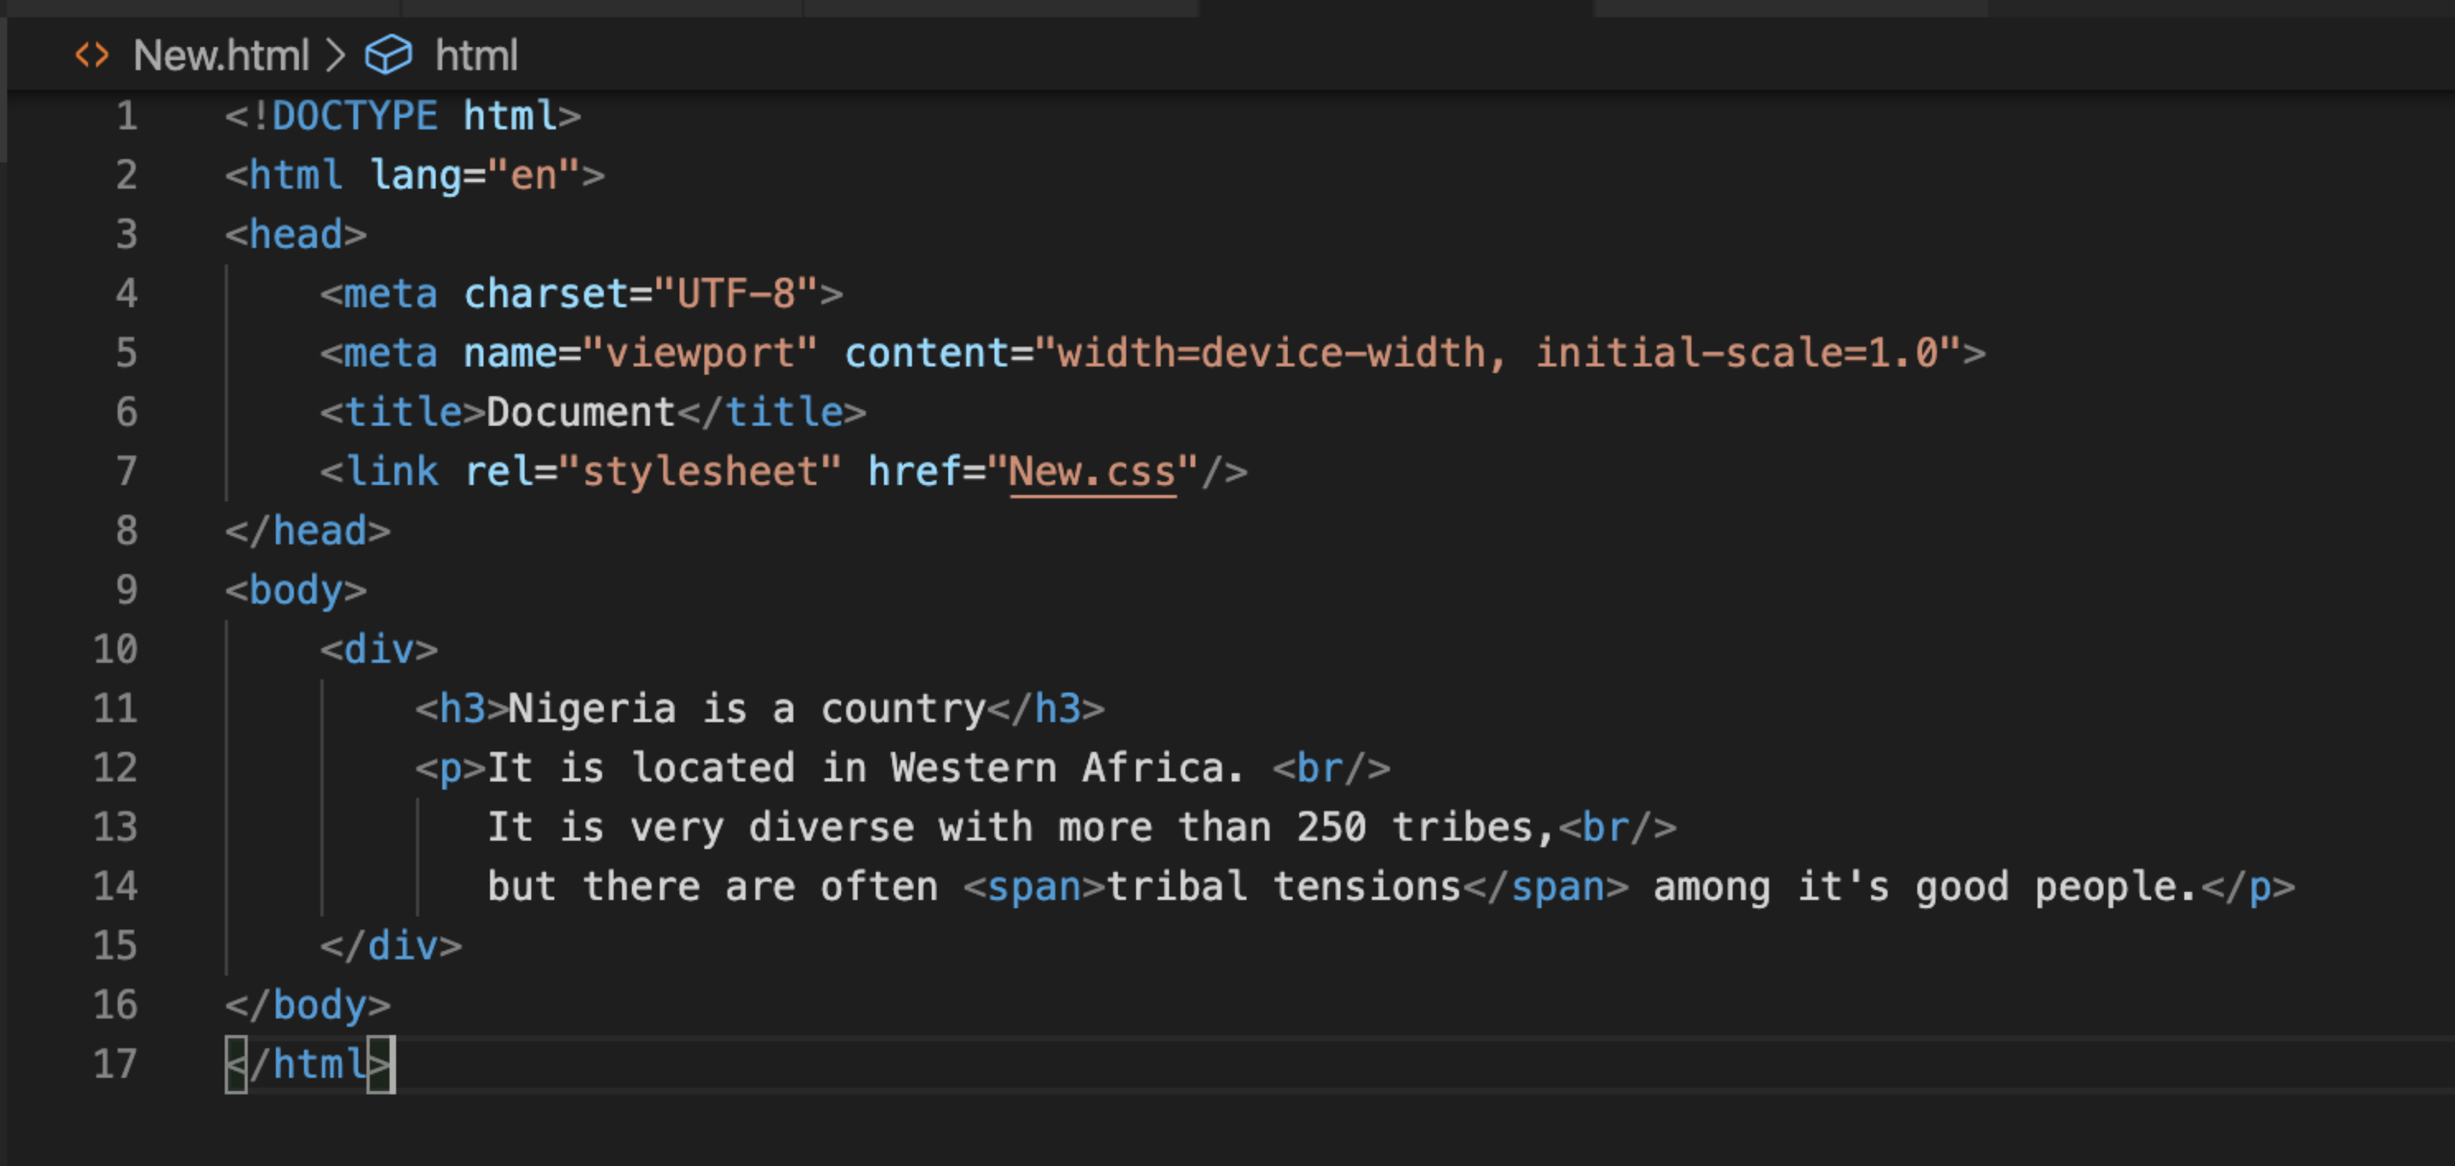
Task: Click the closing div tag
Action: (x=391, y=946)
